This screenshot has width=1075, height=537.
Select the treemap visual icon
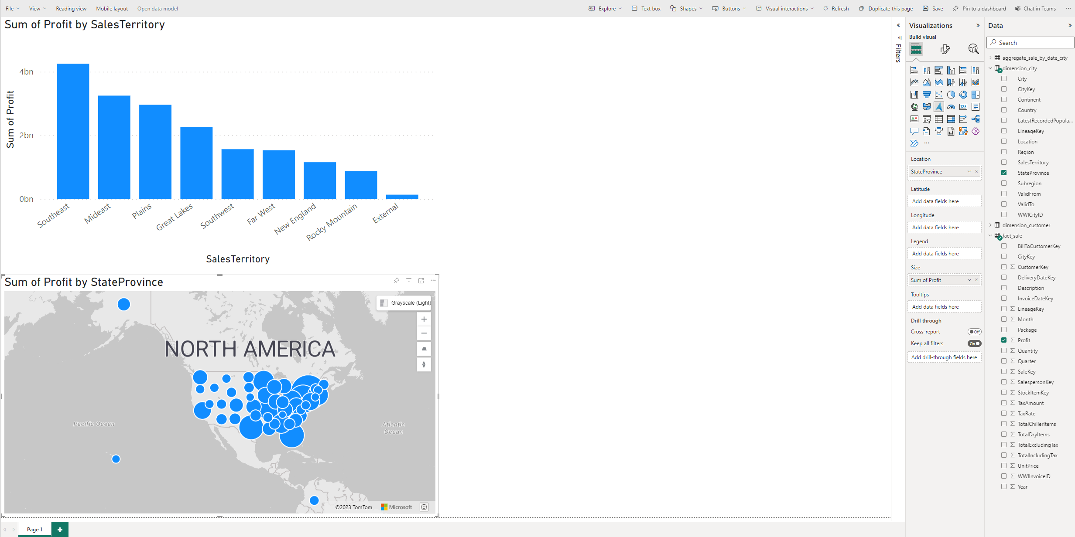[975, 95]
